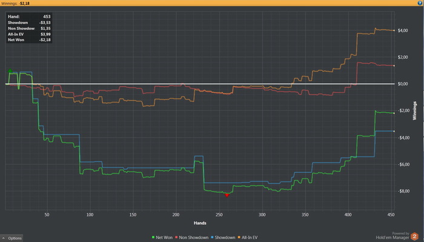Expand the Options panel
The height and width of the screenshot is (242, 424).
coord(12,238)
